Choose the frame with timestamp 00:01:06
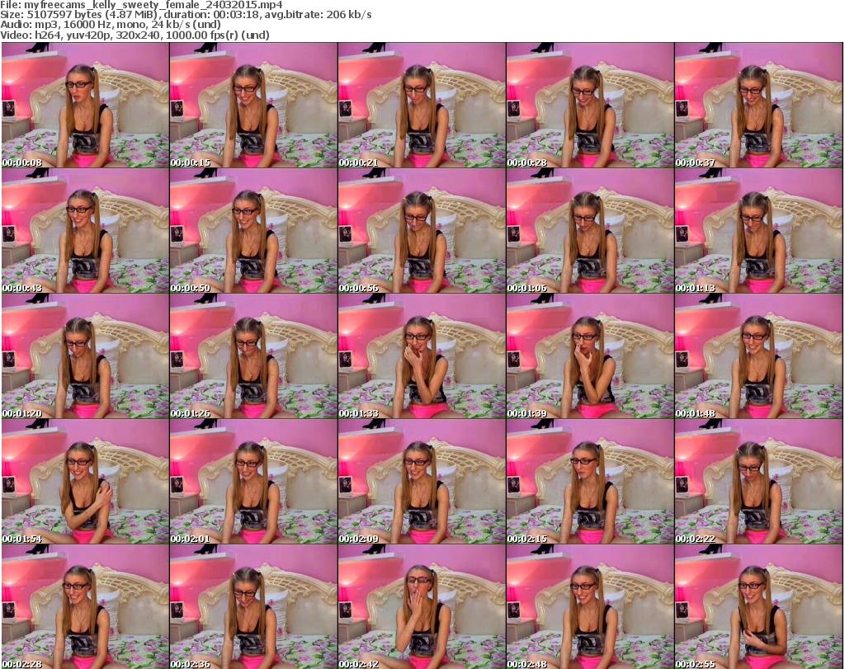The image size is (845, 669). 590,230
